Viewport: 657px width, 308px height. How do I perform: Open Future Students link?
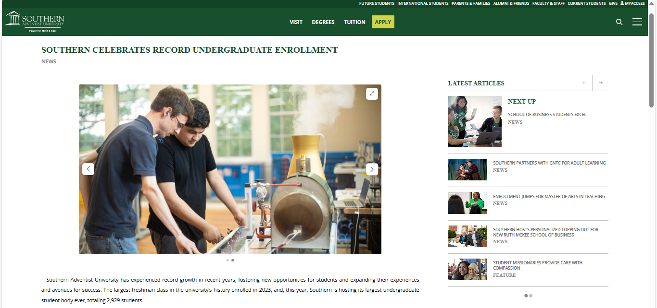point(377,3)
